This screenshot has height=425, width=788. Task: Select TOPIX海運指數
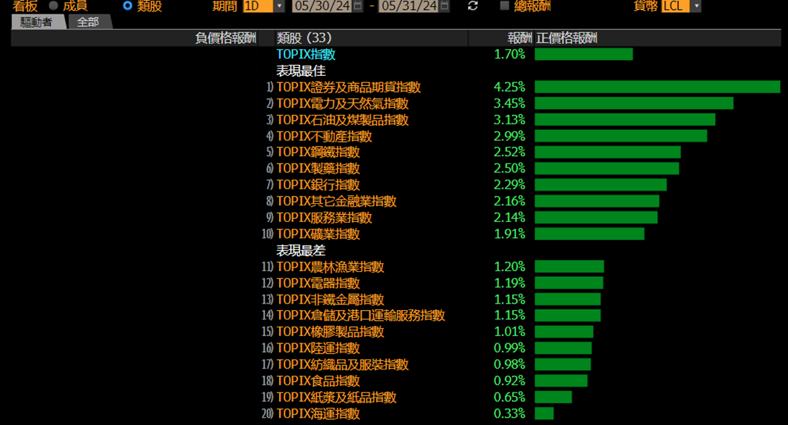pyautogui.click(x=318, y=413)
